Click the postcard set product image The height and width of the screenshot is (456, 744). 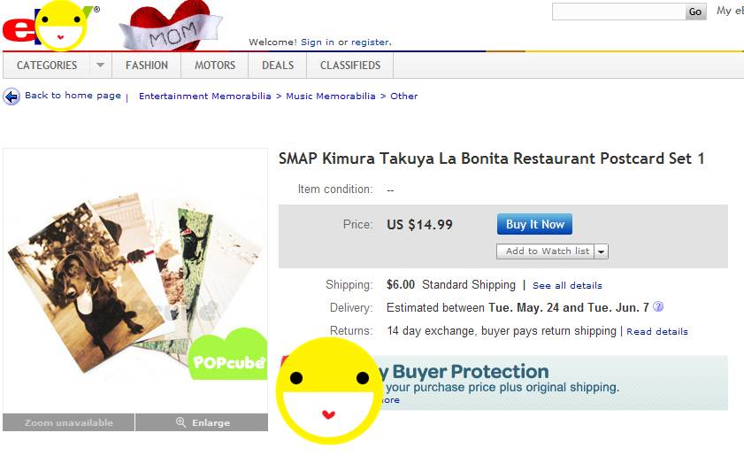coord(135,281)
